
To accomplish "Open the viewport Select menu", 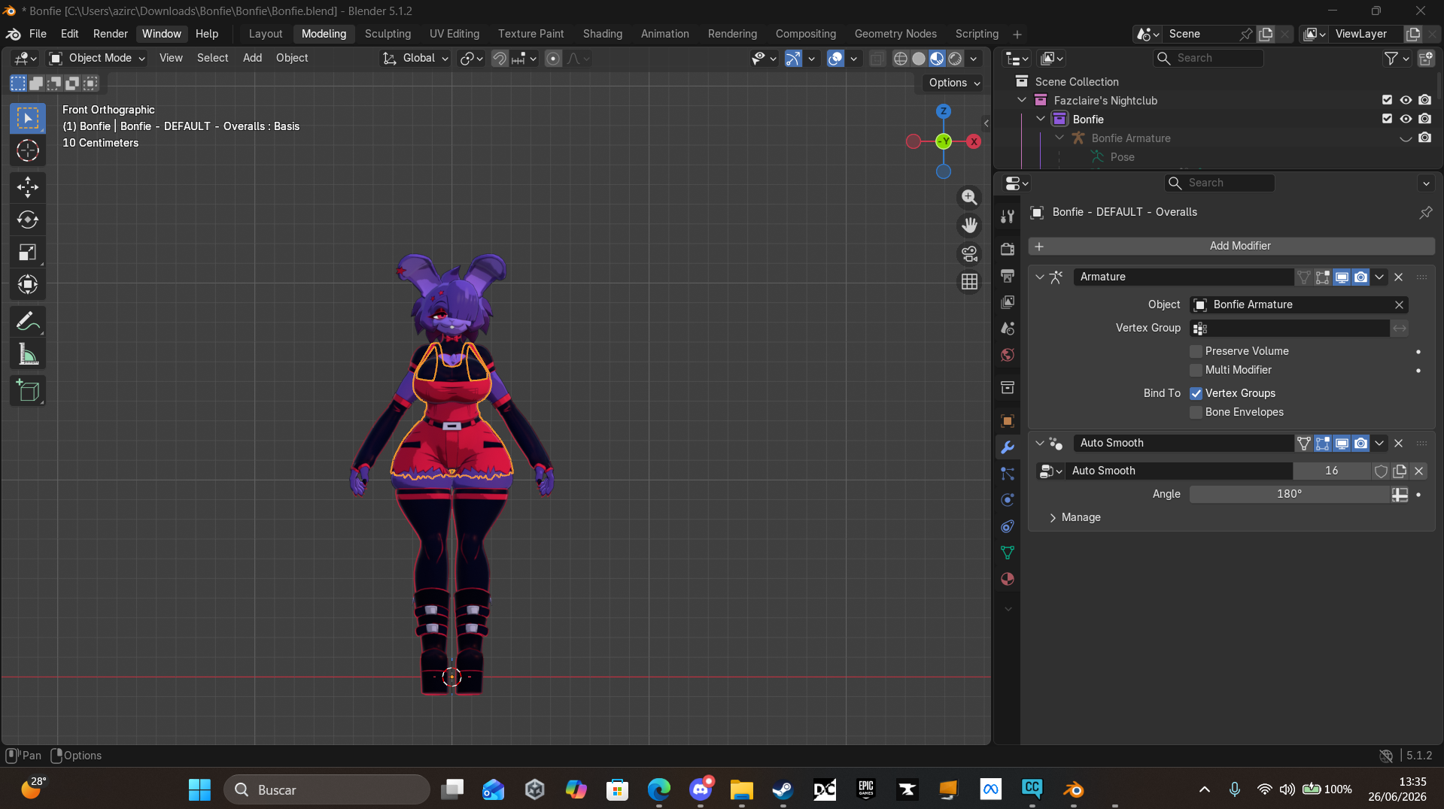I will [x=213, y=59].
